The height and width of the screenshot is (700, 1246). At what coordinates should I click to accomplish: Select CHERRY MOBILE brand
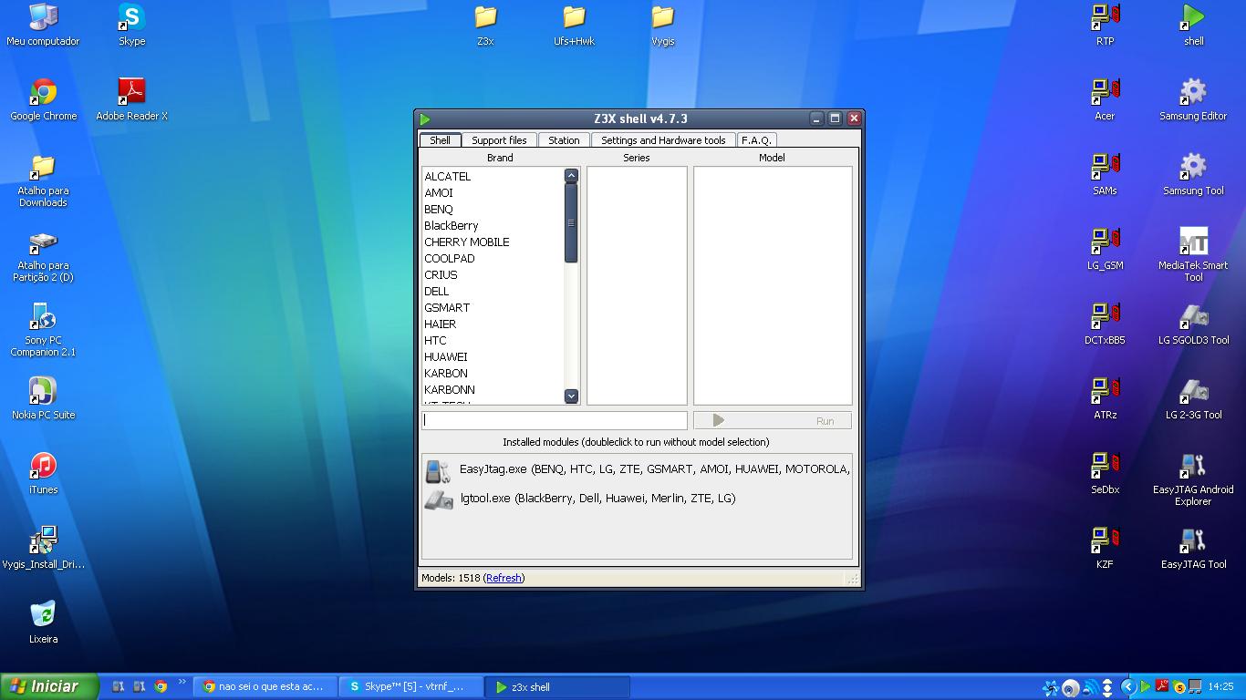point(467,242)
